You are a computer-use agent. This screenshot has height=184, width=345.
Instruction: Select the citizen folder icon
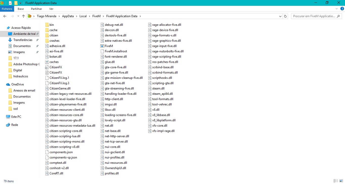pyautogui.click(x=47, y=35)
